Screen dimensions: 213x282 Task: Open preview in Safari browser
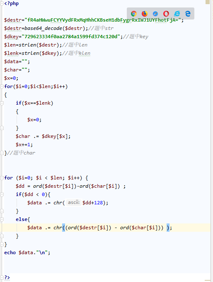(155, 14)
